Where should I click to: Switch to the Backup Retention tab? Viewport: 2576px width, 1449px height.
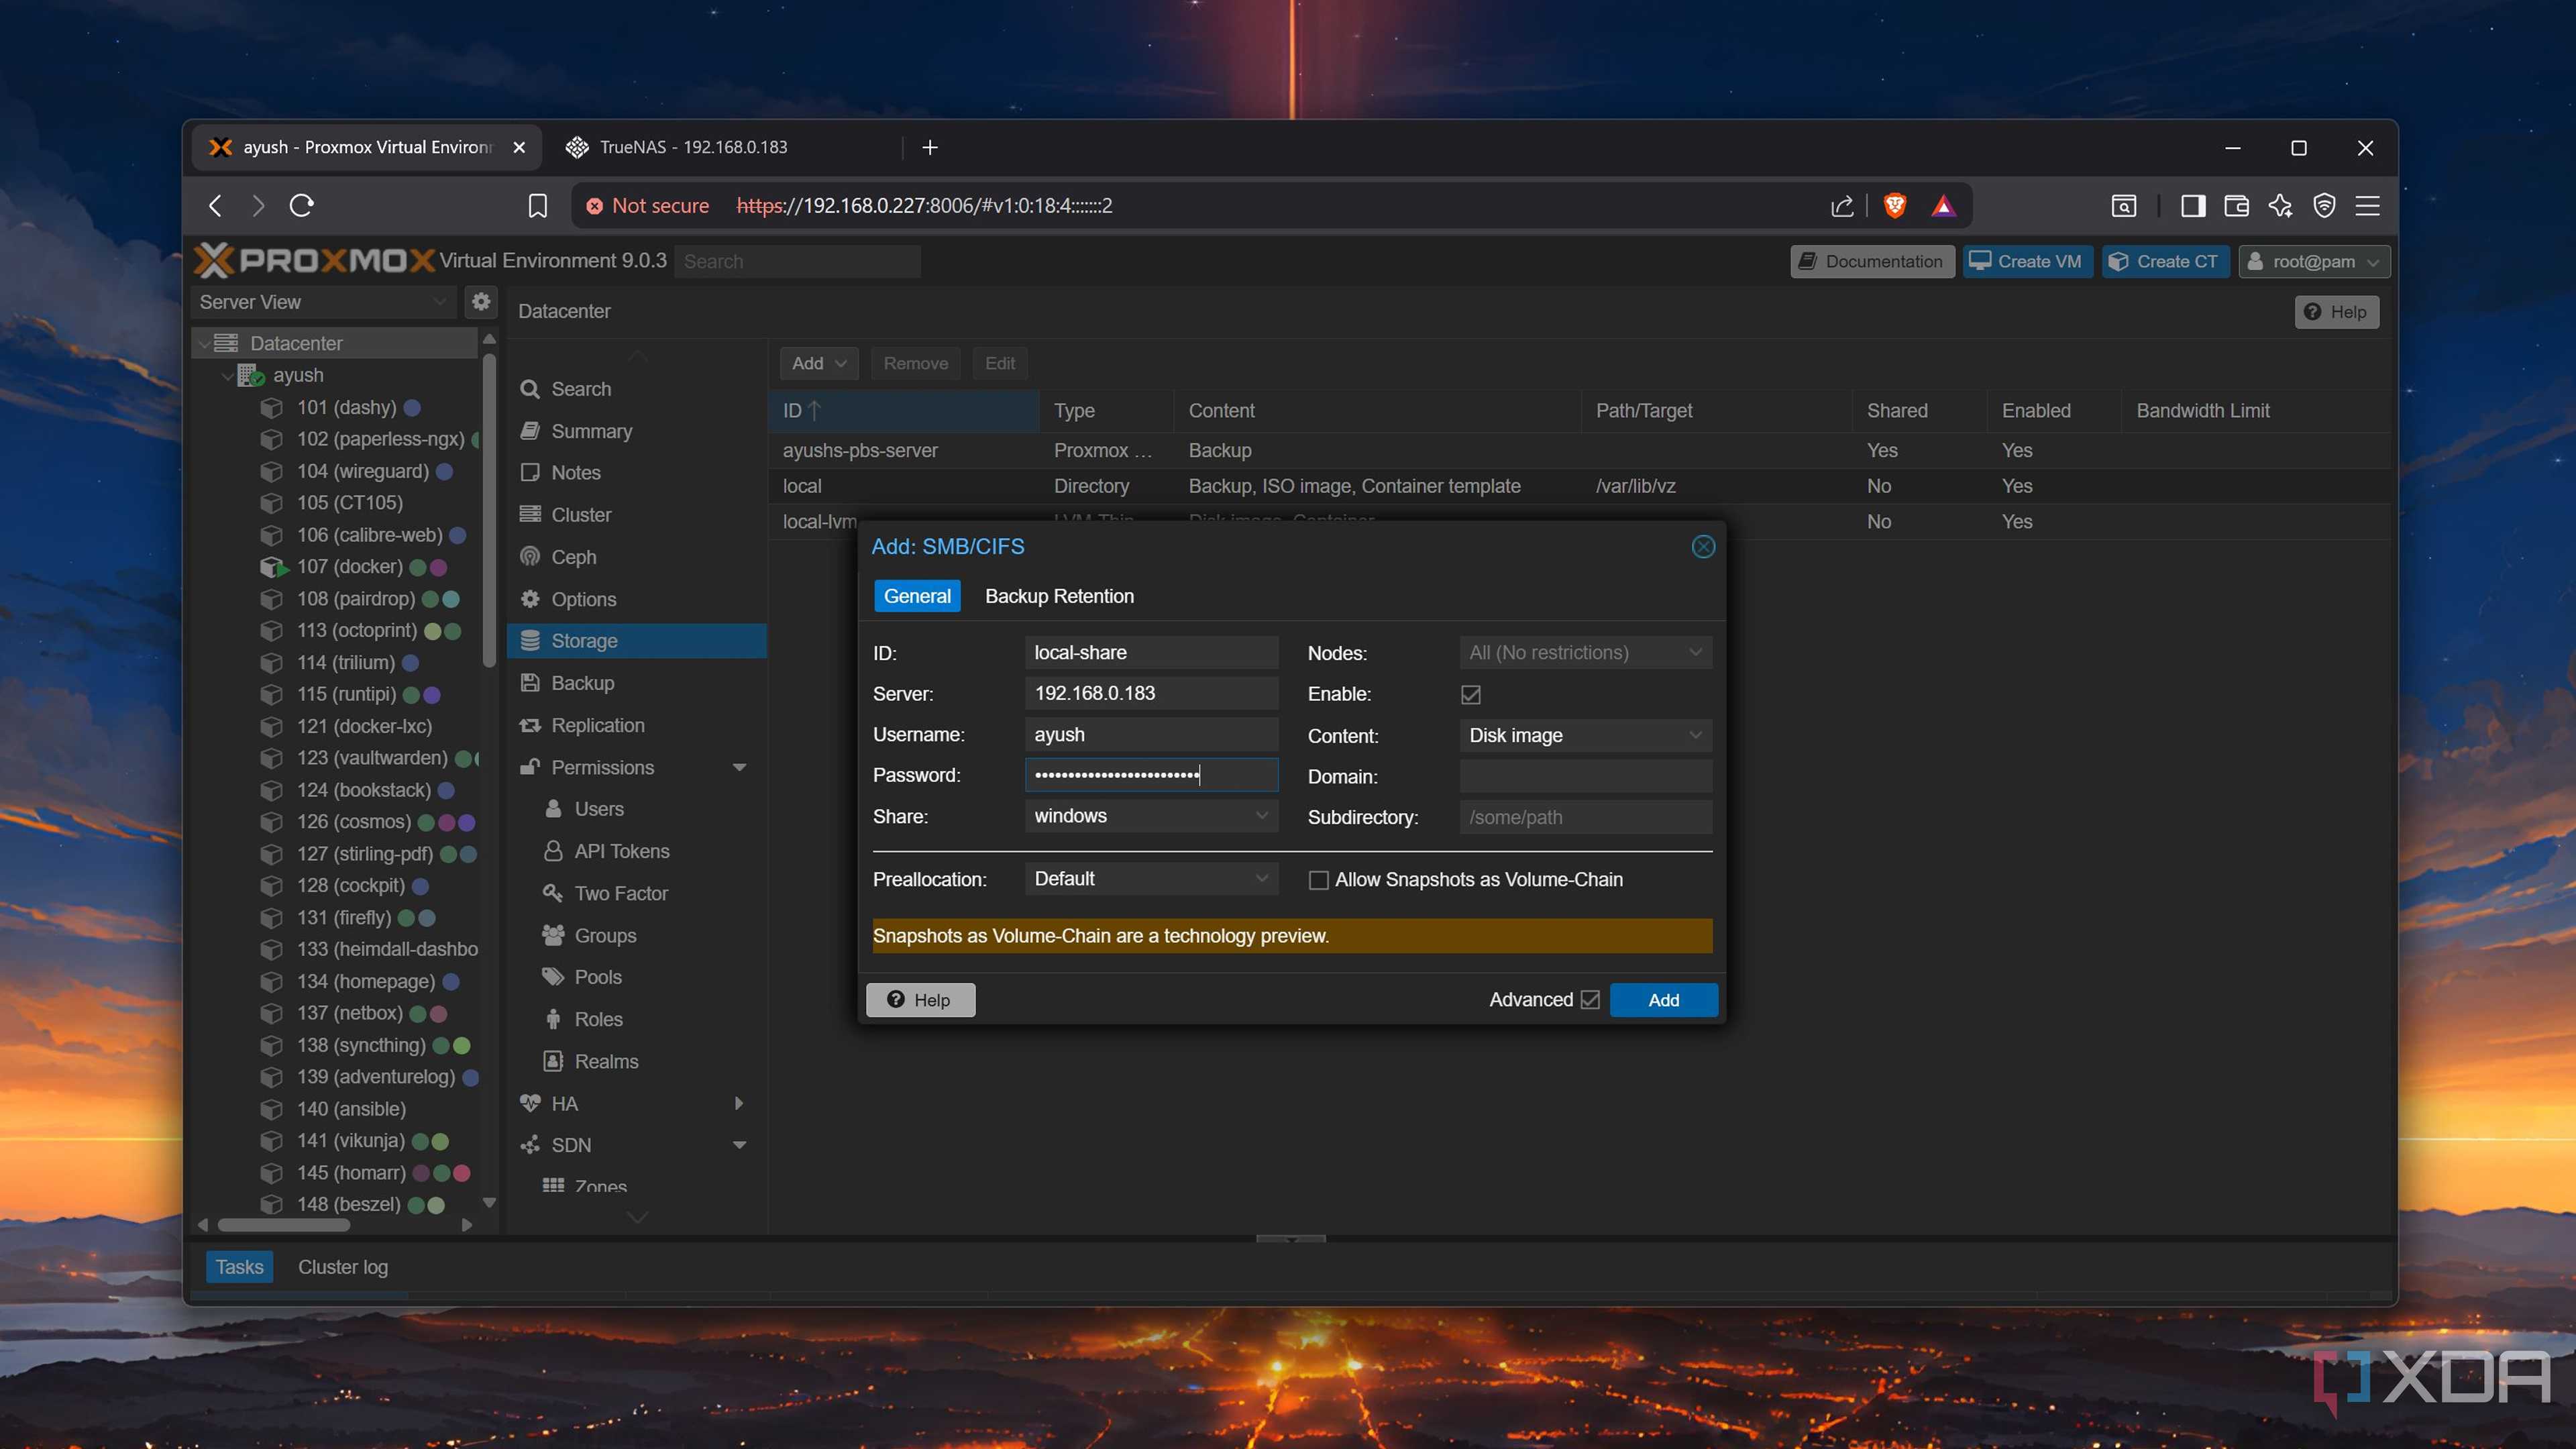[1059, 596]
